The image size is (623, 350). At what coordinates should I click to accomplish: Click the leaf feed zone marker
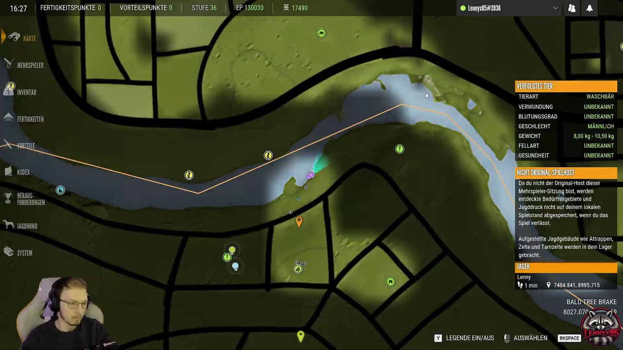[298, 269]
